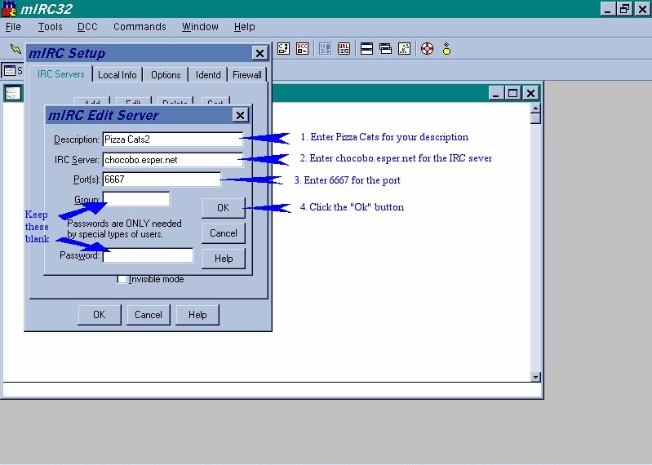Viewport: 652px width, 465px height.
Task: Minimize the mIRC32 main window
Action: click(607, 9)
